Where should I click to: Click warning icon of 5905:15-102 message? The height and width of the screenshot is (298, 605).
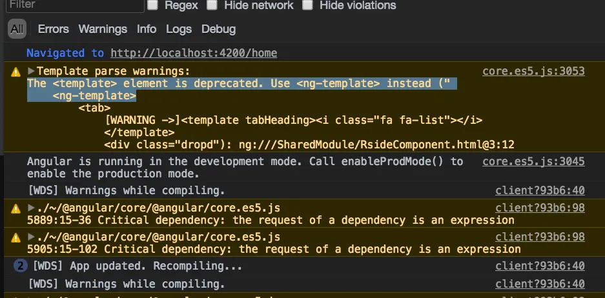point(15,238)
